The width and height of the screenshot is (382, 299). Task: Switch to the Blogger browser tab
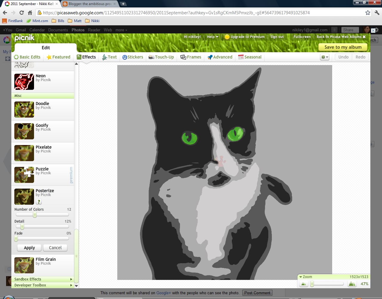pyautogui.click(x=89, y=4)
